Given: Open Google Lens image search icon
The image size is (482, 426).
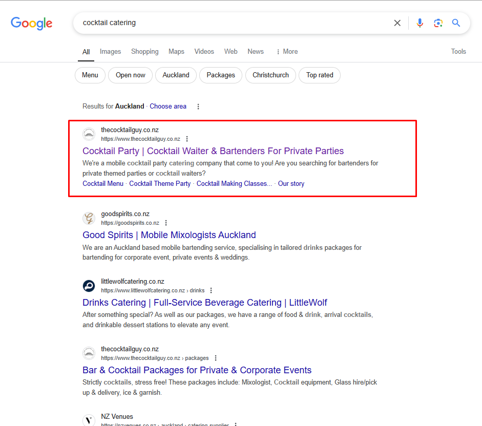Looking at the screenshot, I should [x=438, y=23].
